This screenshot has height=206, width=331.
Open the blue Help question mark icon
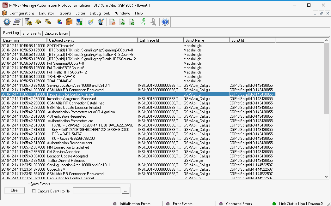[165, 22]
